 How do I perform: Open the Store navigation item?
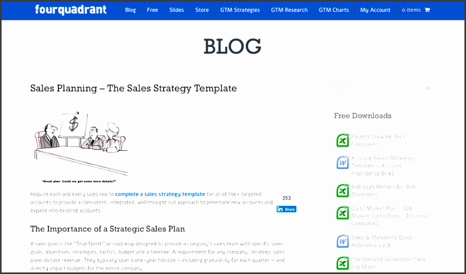tap(202, 10)
